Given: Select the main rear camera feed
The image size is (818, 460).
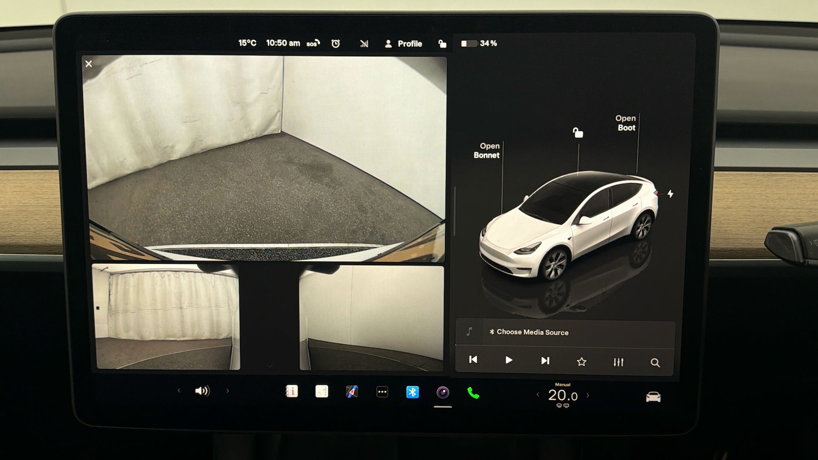Looking at the screenshot, I should tap(264, 158).
